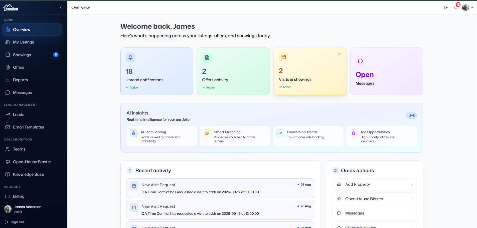Image resolution: width=477 pixels, height=228 pixels.
Task: Go to Overview in sidebar
Action: pos(32,29)
